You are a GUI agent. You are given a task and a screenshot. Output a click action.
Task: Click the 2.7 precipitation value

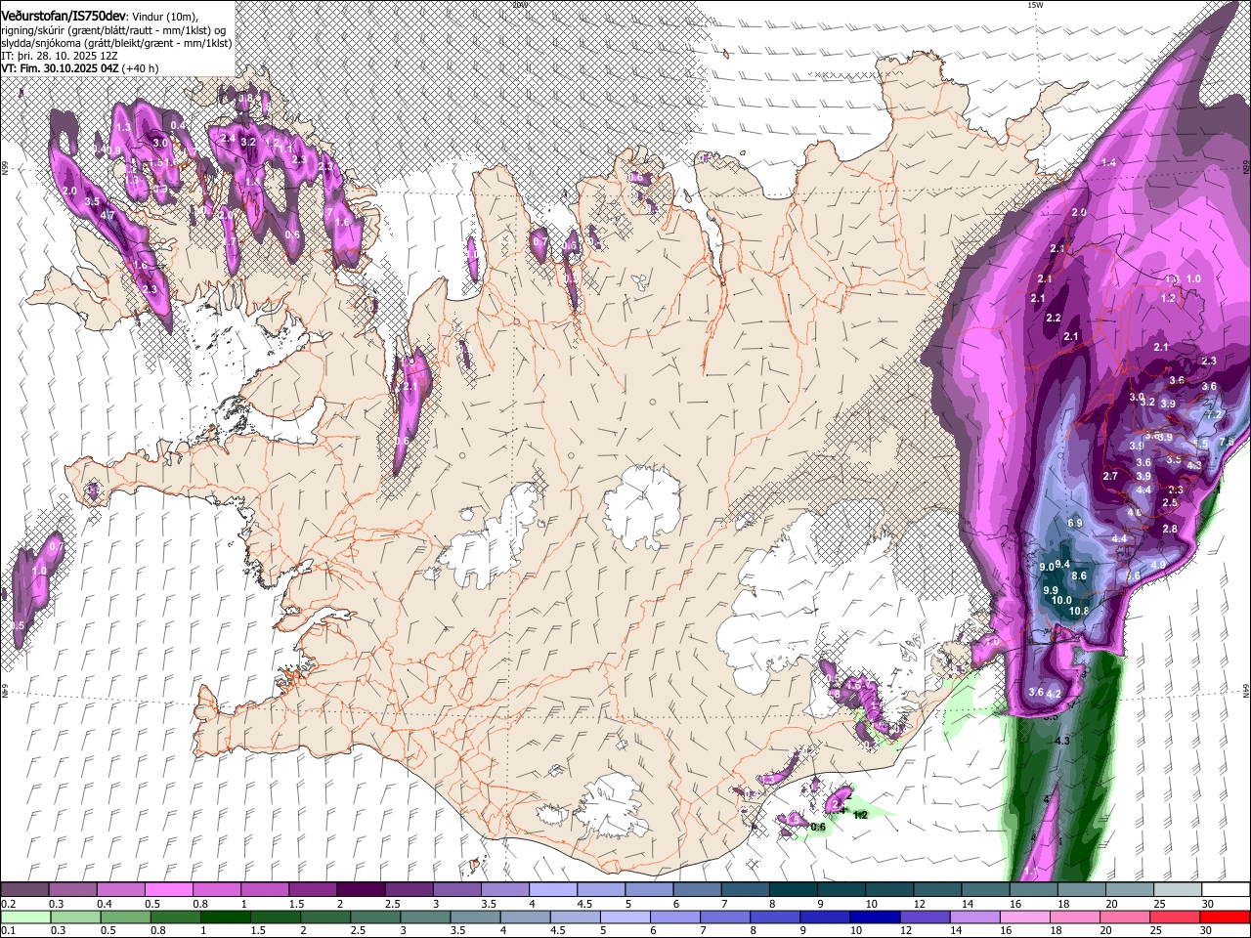1110,476
